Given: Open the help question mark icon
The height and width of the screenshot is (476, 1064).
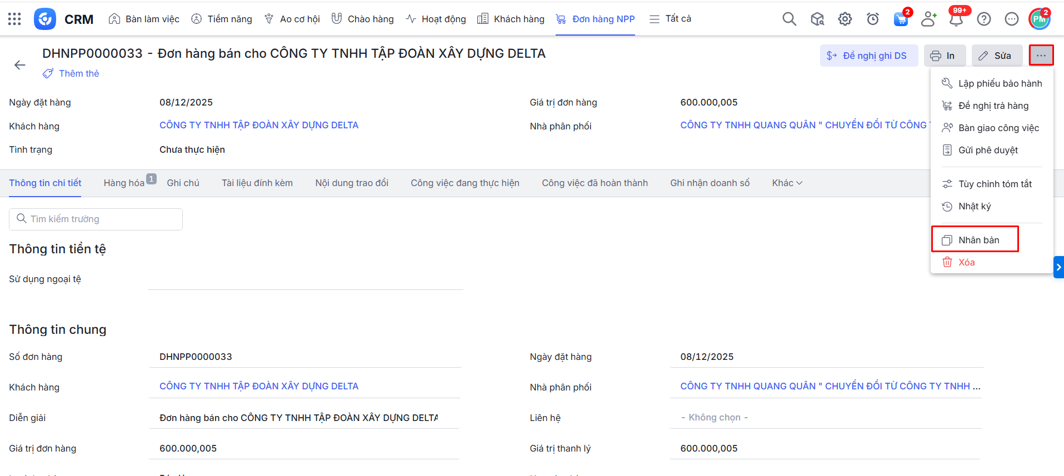Looking at the screenshot, I should pyautogui.click(x=984, y=19).
